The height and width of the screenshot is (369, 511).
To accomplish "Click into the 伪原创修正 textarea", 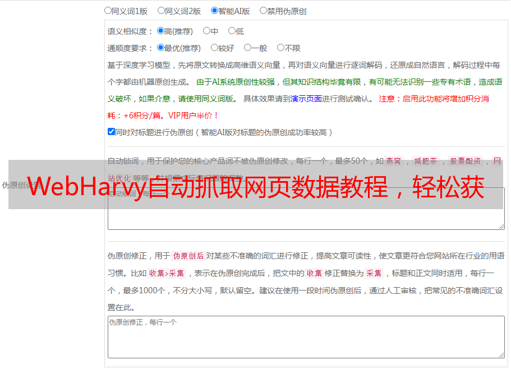I will pyautogui.click(x=306, y=337).
